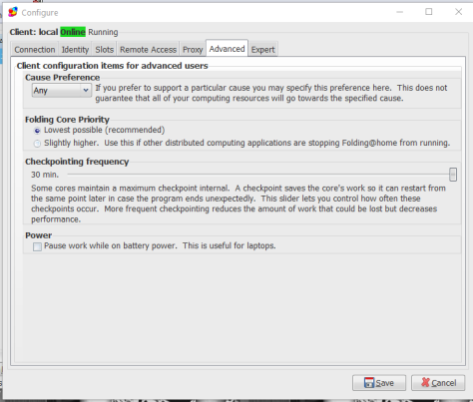The height and width of the screenshot is (402, 473).
Task: Save the configuration changes
Action: (x=379, y=383)
